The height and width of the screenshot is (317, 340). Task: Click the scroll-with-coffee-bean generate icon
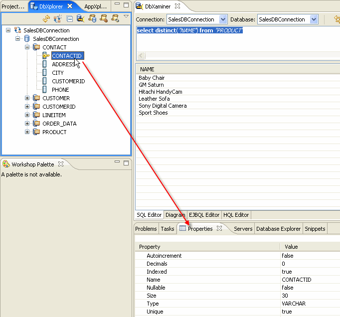click(x=104, y=19)
